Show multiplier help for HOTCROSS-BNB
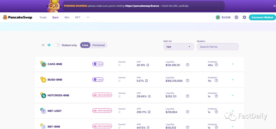 pyautogui.click(x=216, y=96)
